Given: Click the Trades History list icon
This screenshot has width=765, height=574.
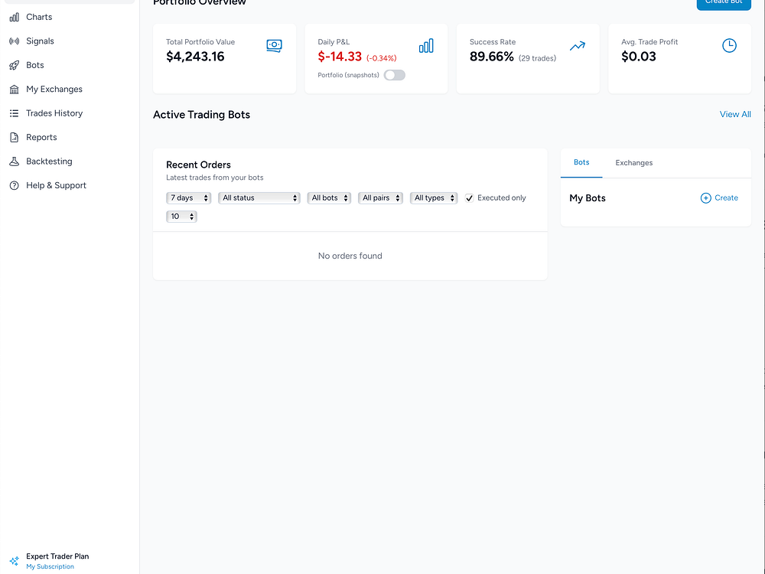Looking at the screenshot, I should [14, 113].
